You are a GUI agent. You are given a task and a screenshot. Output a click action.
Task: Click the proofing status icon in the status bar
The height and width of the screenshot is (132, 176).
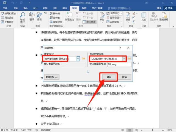tap(36, 130)
